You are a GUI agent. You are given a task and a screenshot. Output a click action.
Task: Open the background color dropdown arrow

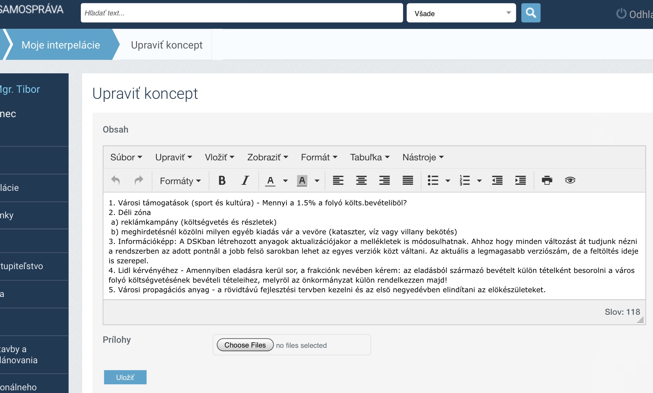coord(317,181)
